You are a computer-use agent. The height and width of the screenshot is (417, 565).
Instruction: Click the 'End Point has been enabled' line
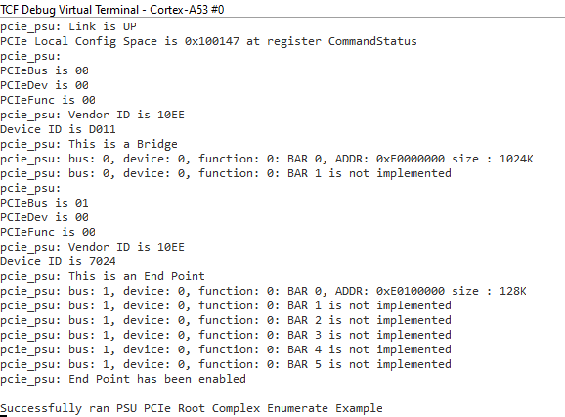[123, 380]
